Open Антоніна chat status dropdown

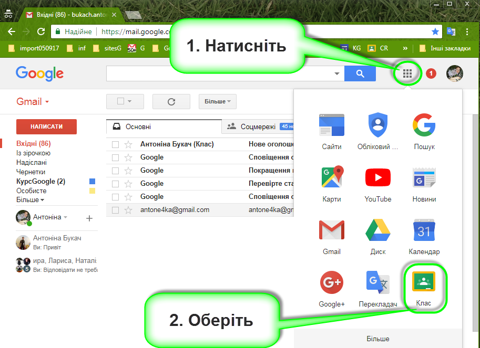click(65, 217)
